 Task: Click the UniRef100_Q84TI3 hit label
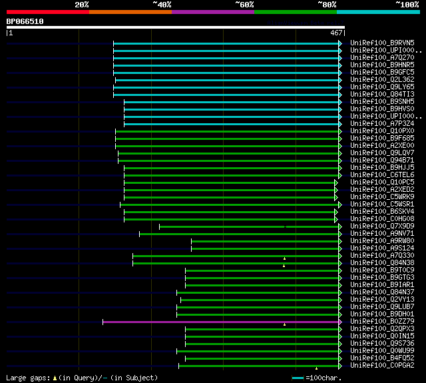(382, 95)
